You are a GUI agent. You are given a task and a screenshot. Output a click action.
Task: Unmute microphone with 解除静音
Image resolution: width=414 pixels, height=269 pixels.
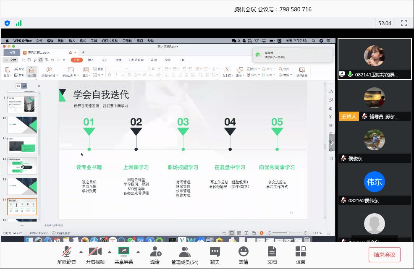click(67, 255)
